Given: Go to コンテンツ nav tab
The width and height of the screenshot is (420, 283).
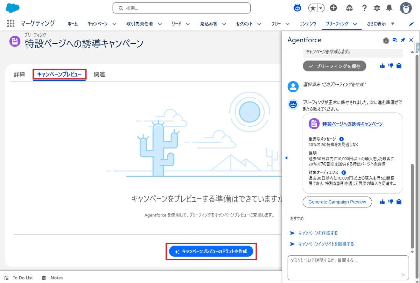Looking at the screenshot, I should (308, 24).
